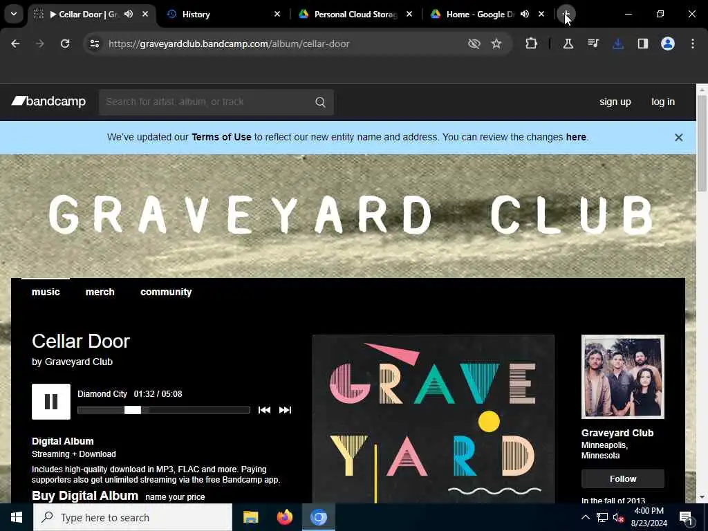Click Buy Digital Album

pos(85,496)
